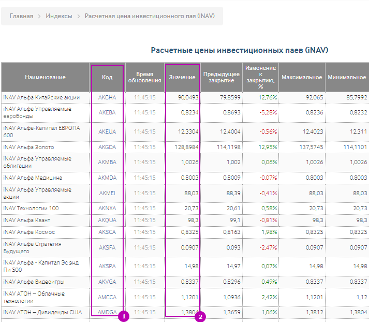Click the Предыдущее закрытие column header
The image size is (369, 322).
point(221,77)
